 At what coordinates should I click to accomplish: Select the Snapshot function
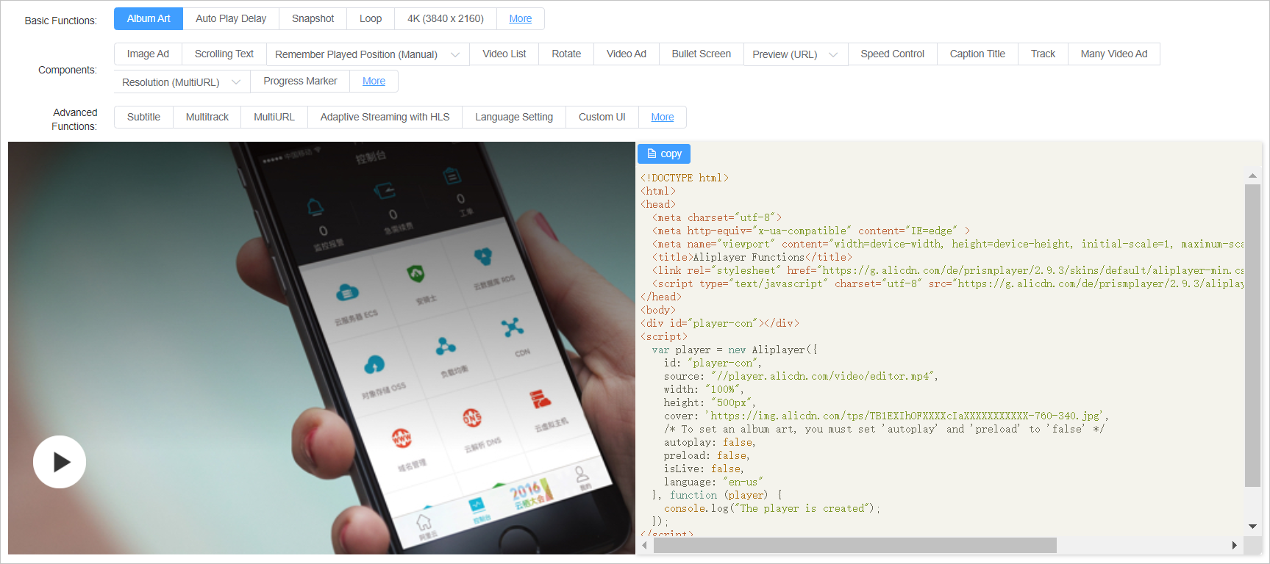coord(313,19)
